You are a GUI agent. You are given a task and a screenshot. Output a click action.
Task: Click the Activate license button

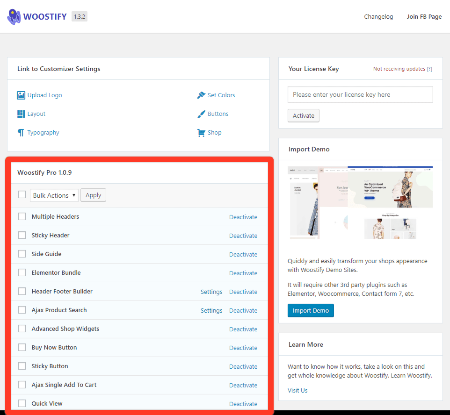tap(303, 115)
